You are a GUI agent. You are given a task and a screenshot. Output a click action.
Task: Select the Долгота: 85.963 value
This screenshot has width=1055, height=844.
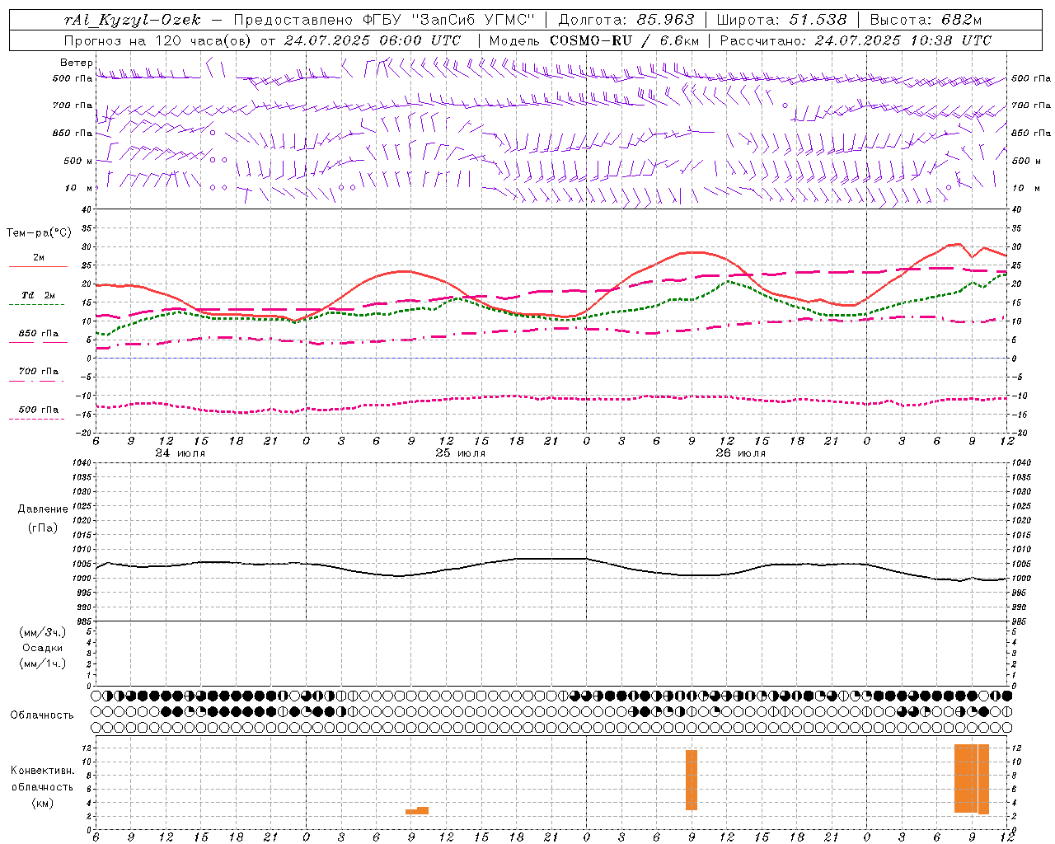coord(626,20)
